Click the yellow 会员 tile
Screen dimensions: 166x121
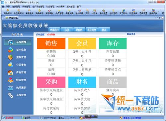[82, 43]
